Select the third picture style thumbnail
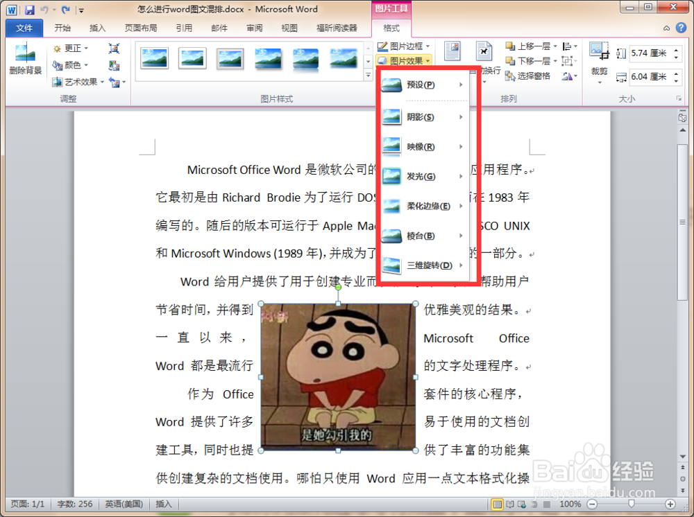The height and width of the screenshot is (517, 694). point(230,59)
